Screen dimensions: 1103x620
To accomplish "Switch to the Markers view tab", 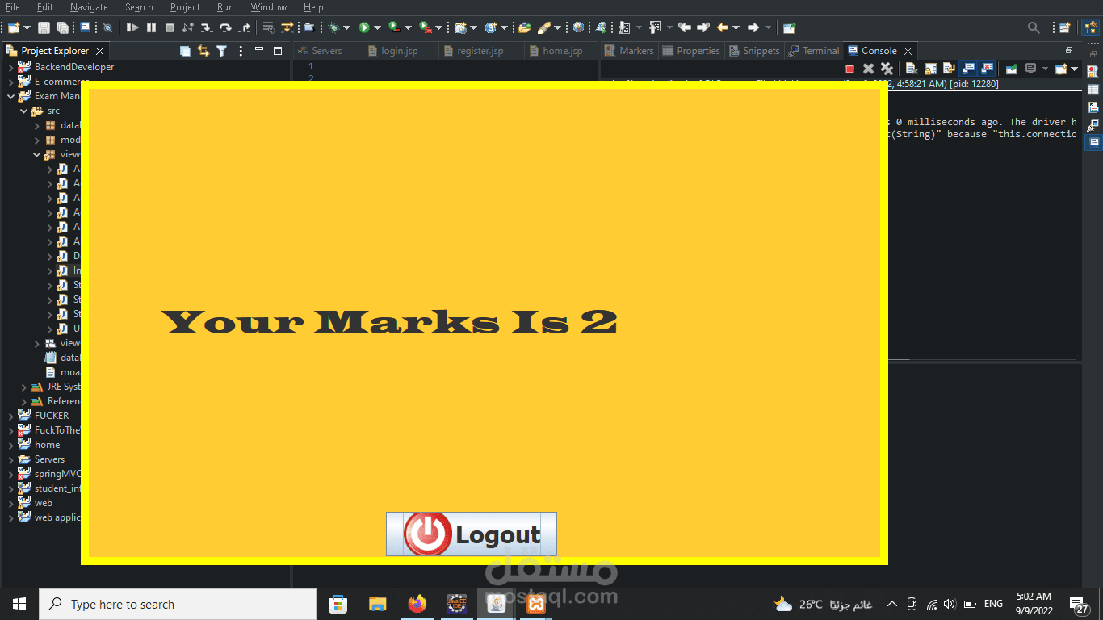I will (x=629, y=51).
